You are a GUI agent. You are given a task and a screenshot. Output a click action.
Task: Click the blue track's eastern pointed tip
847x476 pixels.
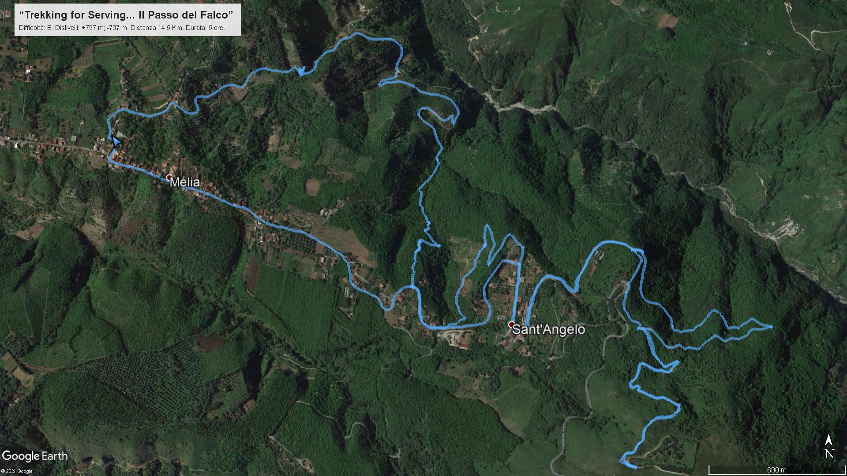pos(769,327)
